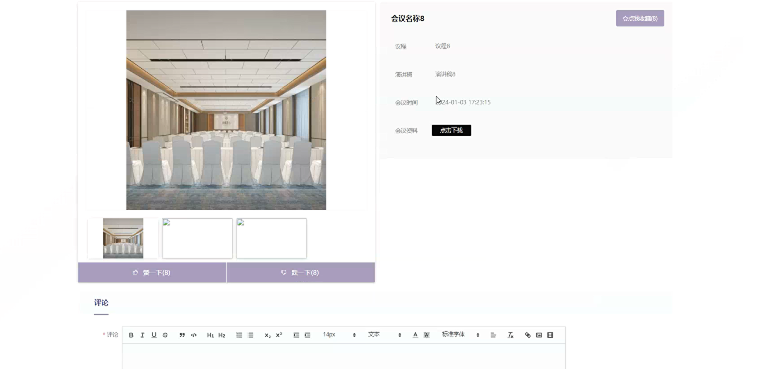Screen dimensions: 758x369
Task: Insert a blockquote in the comment
Action: pyautogui.click(x=182, y=335)
